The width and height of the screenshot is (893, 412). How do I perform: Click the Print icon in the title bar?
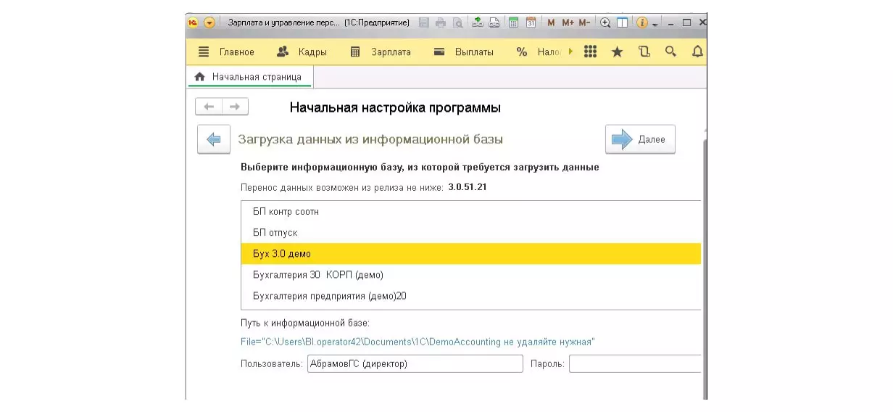pyautogui.click(x=441, y=22)
